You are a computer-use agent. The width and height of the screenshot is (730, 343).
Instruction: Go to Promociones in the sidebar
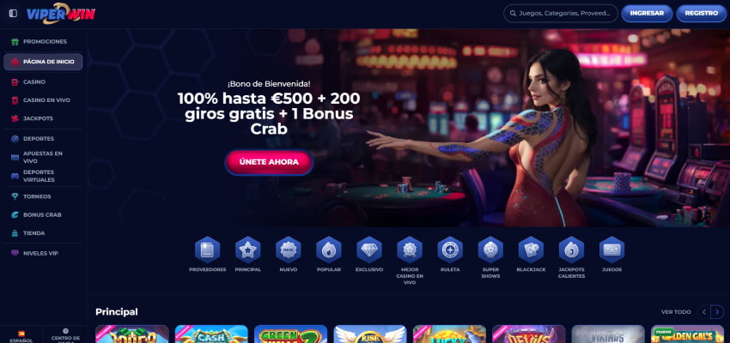(43, 41)
